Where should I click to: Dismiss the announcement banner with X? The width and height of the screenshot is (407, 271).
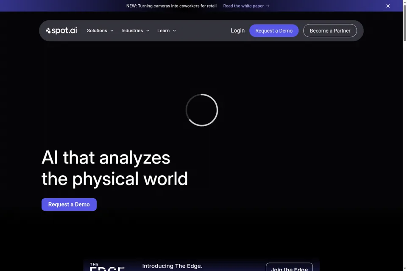pos(388,6)
